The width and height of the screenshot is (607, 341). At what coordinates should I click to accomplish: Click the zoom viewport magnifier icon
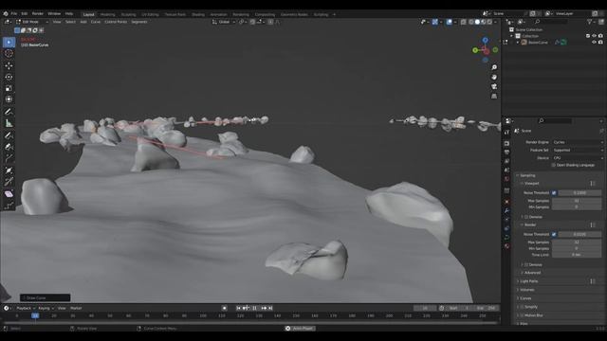point(494,67)
